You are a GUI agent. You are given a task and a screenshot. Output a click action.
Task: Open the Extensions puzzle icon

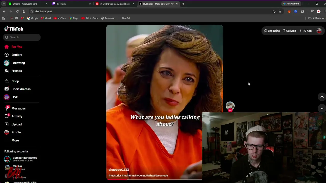tap(302, 11)
